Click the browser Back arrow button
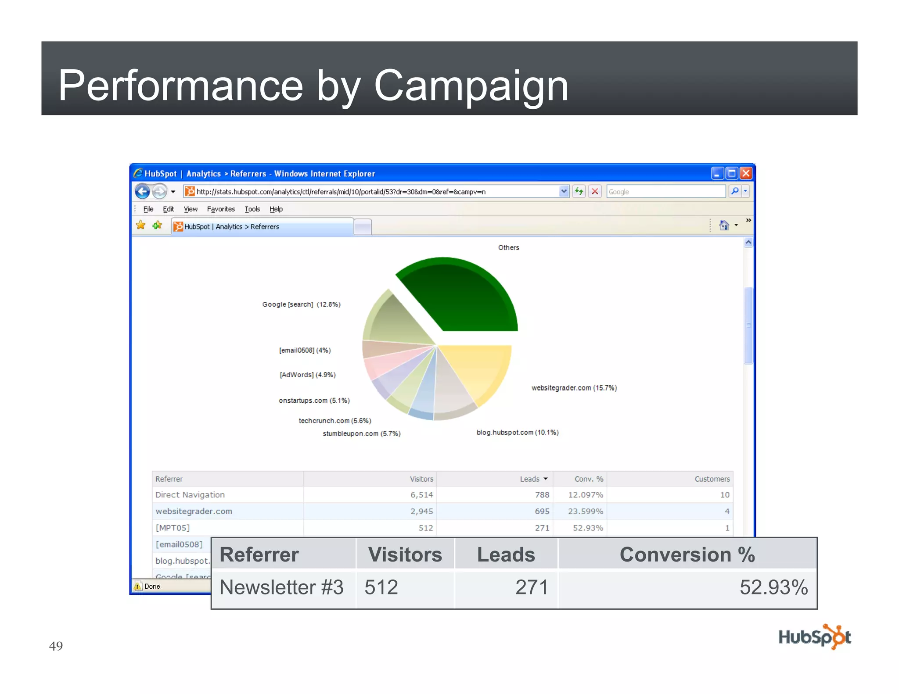 click(142, 191)
